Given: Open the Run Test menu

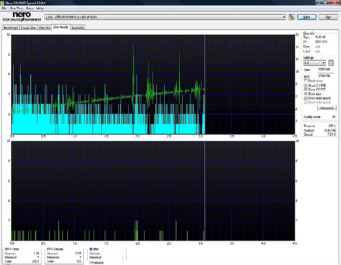Looking at the screenshot, I should point(16,8).
